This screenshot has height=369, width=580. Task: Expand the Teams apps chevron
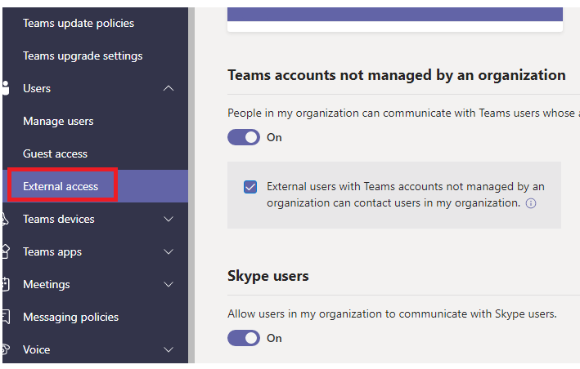(x=169, y=251)
